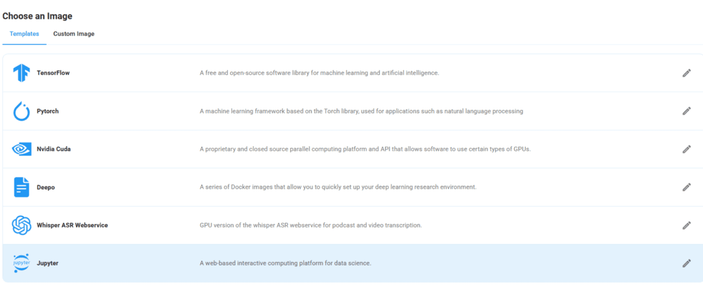The image size is (703, 286).
Task: Select the Whisper ASR Webservice name
Action: pyautogui.click(x=72, y=225)
